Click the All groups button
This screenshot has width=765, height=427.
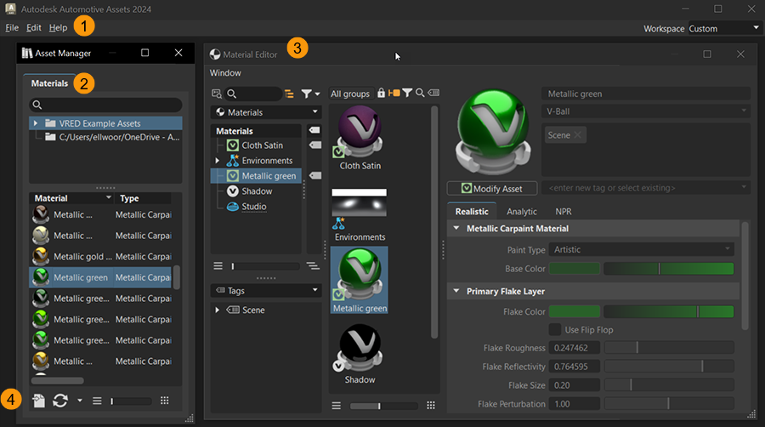click(350, 94)
